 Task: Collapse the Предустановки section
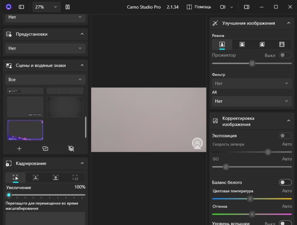[82, 34]
